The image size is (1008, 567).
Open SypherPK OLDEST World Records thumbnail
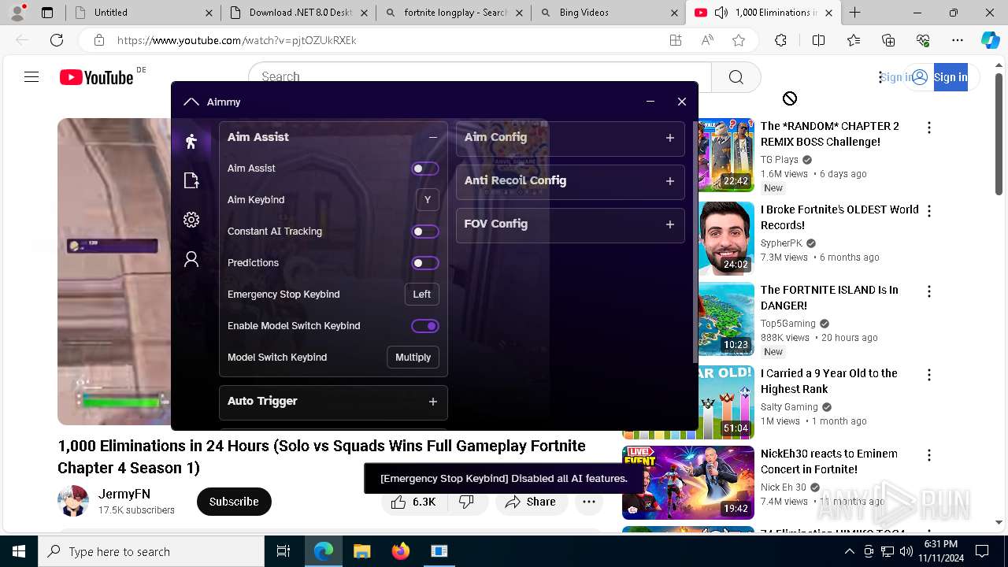(x=726, y=239)
